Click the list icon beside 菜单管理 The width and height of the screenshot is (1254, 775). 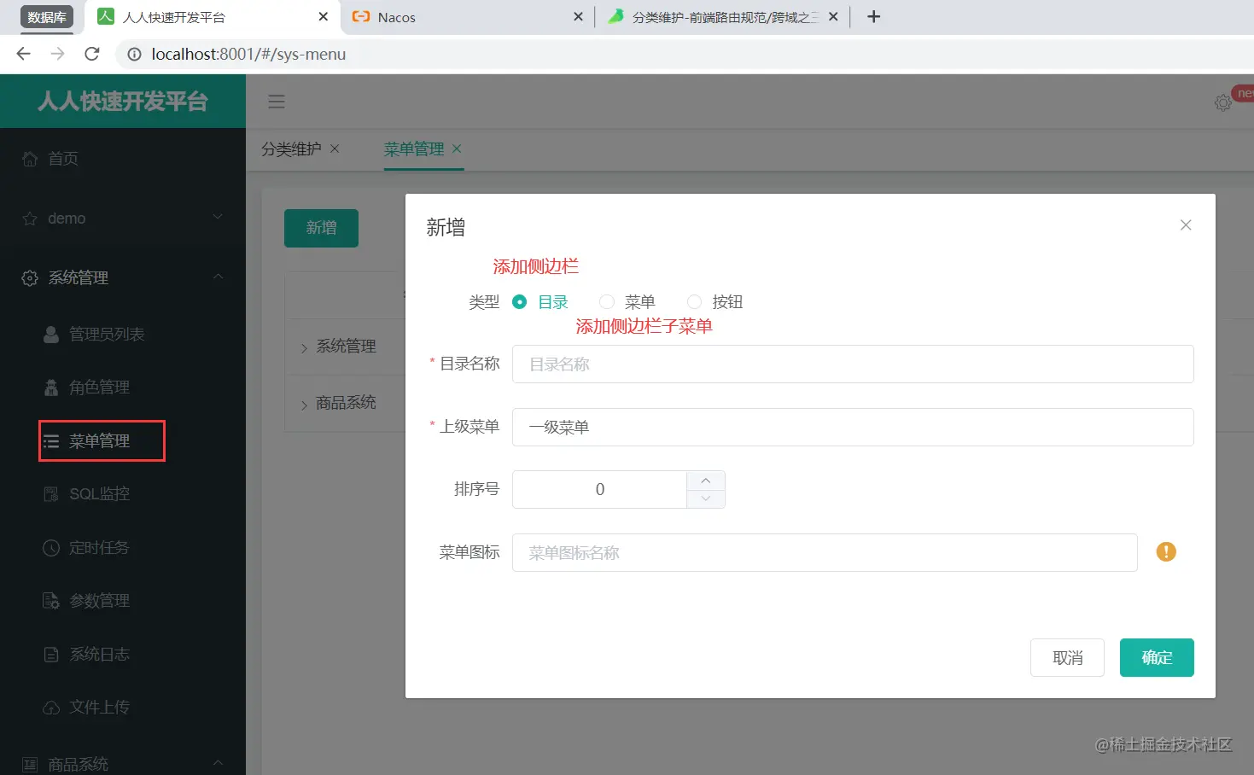51,441
